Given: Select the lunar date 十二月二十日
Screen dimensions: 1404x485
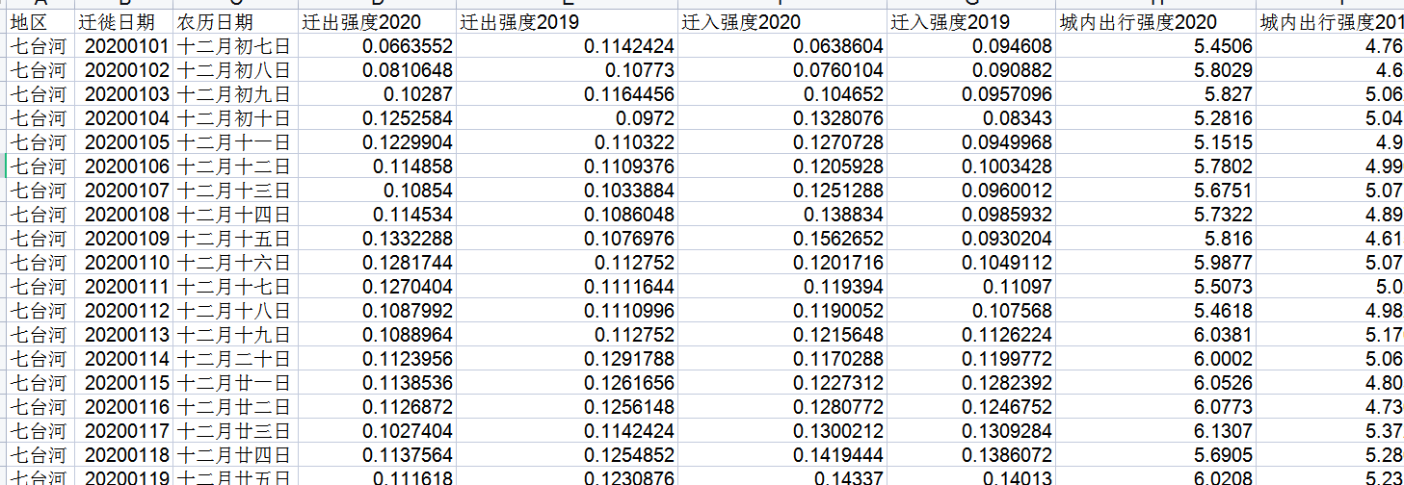Looking at the screenshot, I should pos(235,359).
